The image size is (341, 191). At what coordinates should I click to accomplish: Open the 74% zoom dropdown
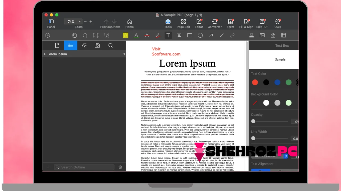[x=73, y=21]
